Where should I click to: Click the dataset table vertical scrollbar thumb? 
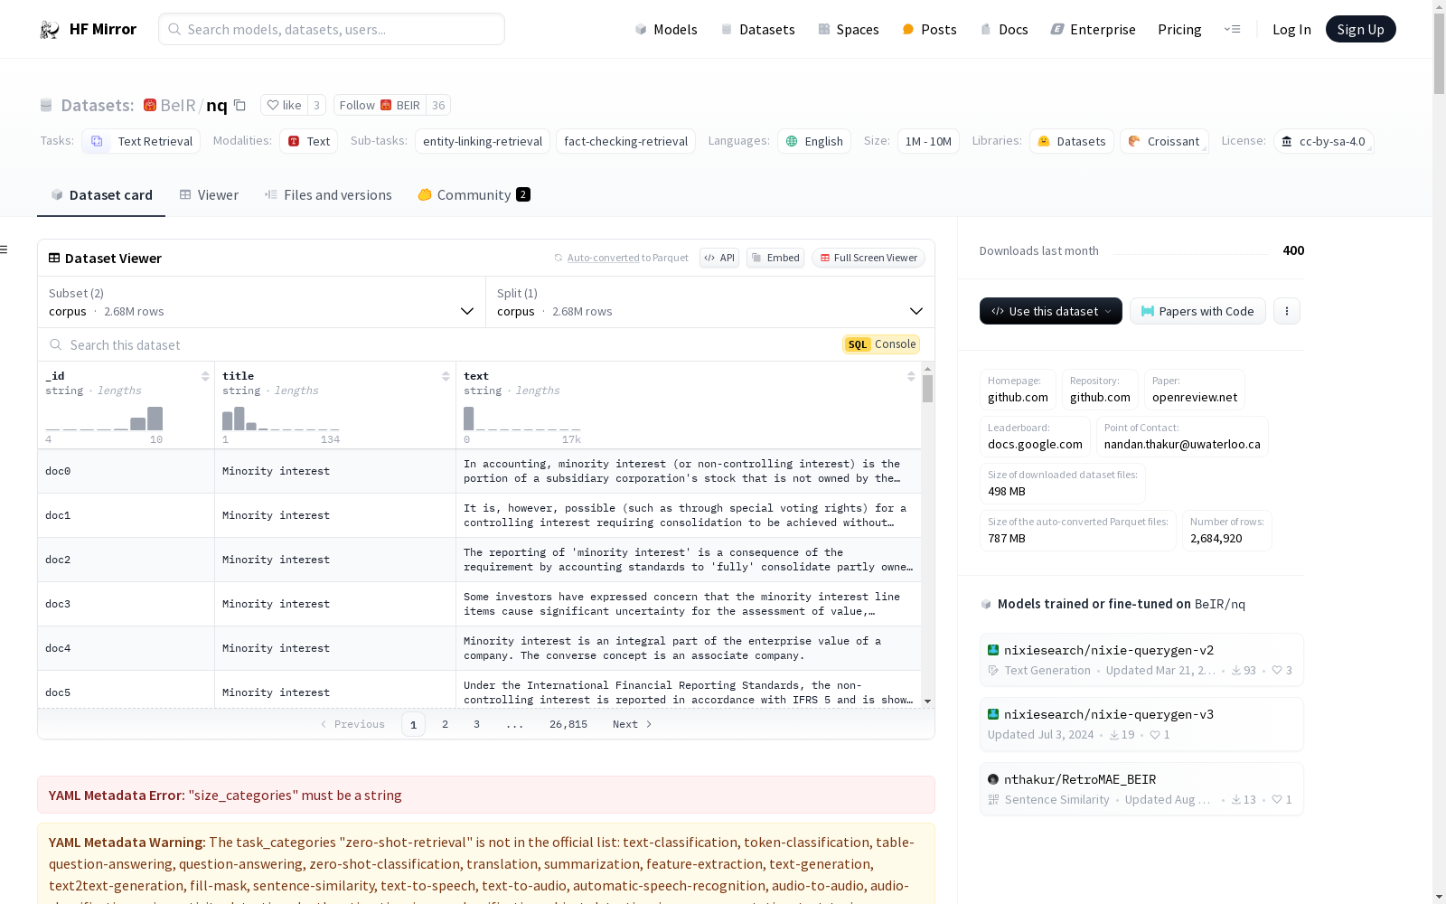927,389
